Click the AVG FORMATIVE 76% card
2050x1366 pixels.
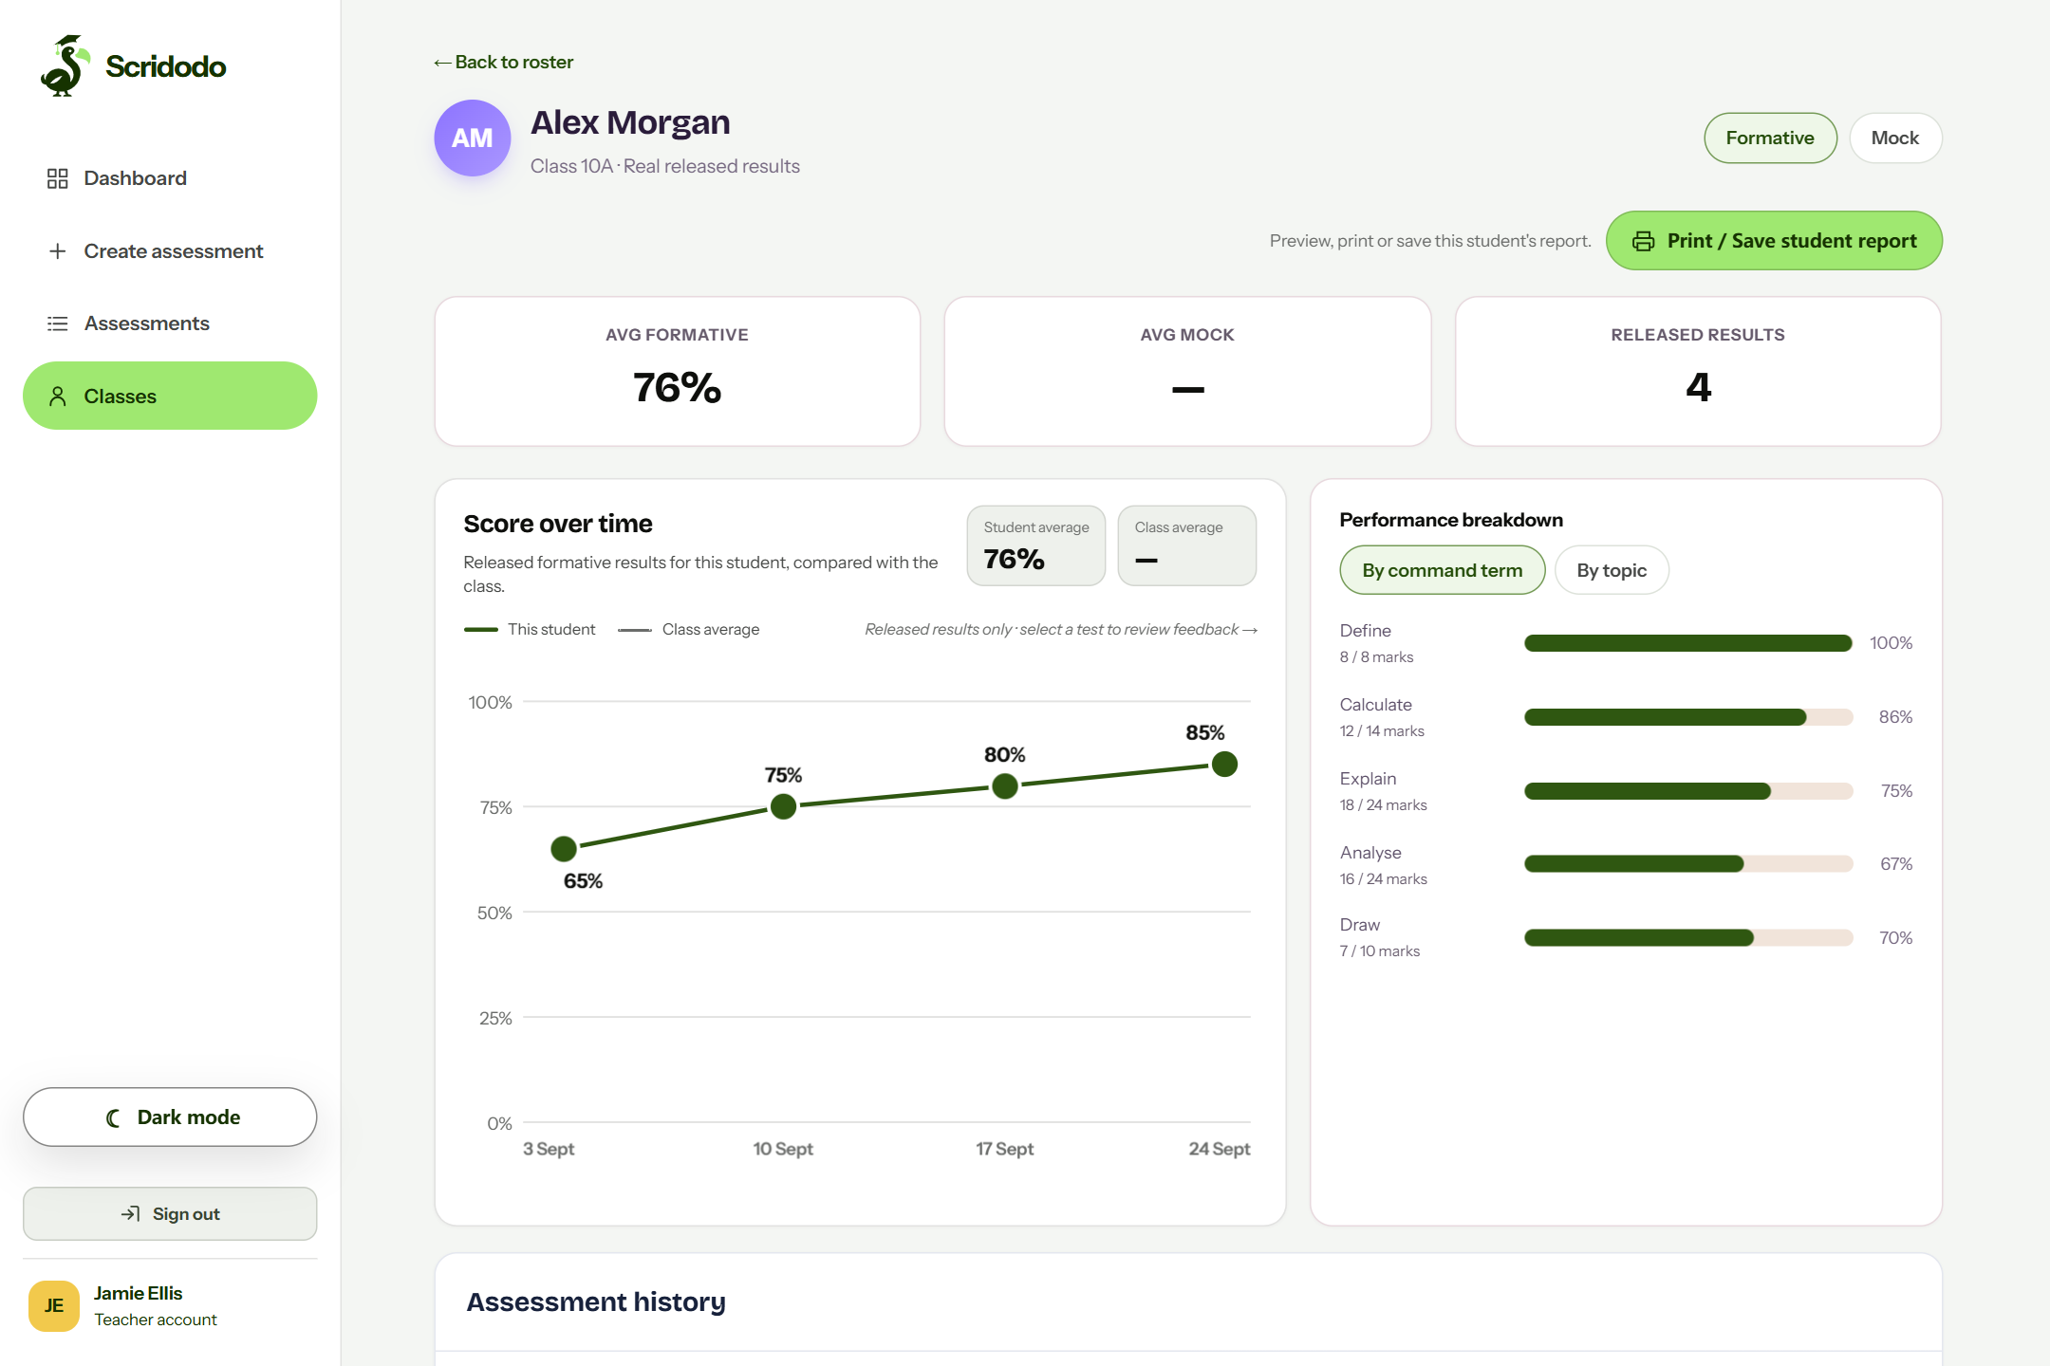pyautogui.click(x=678, y=371)
